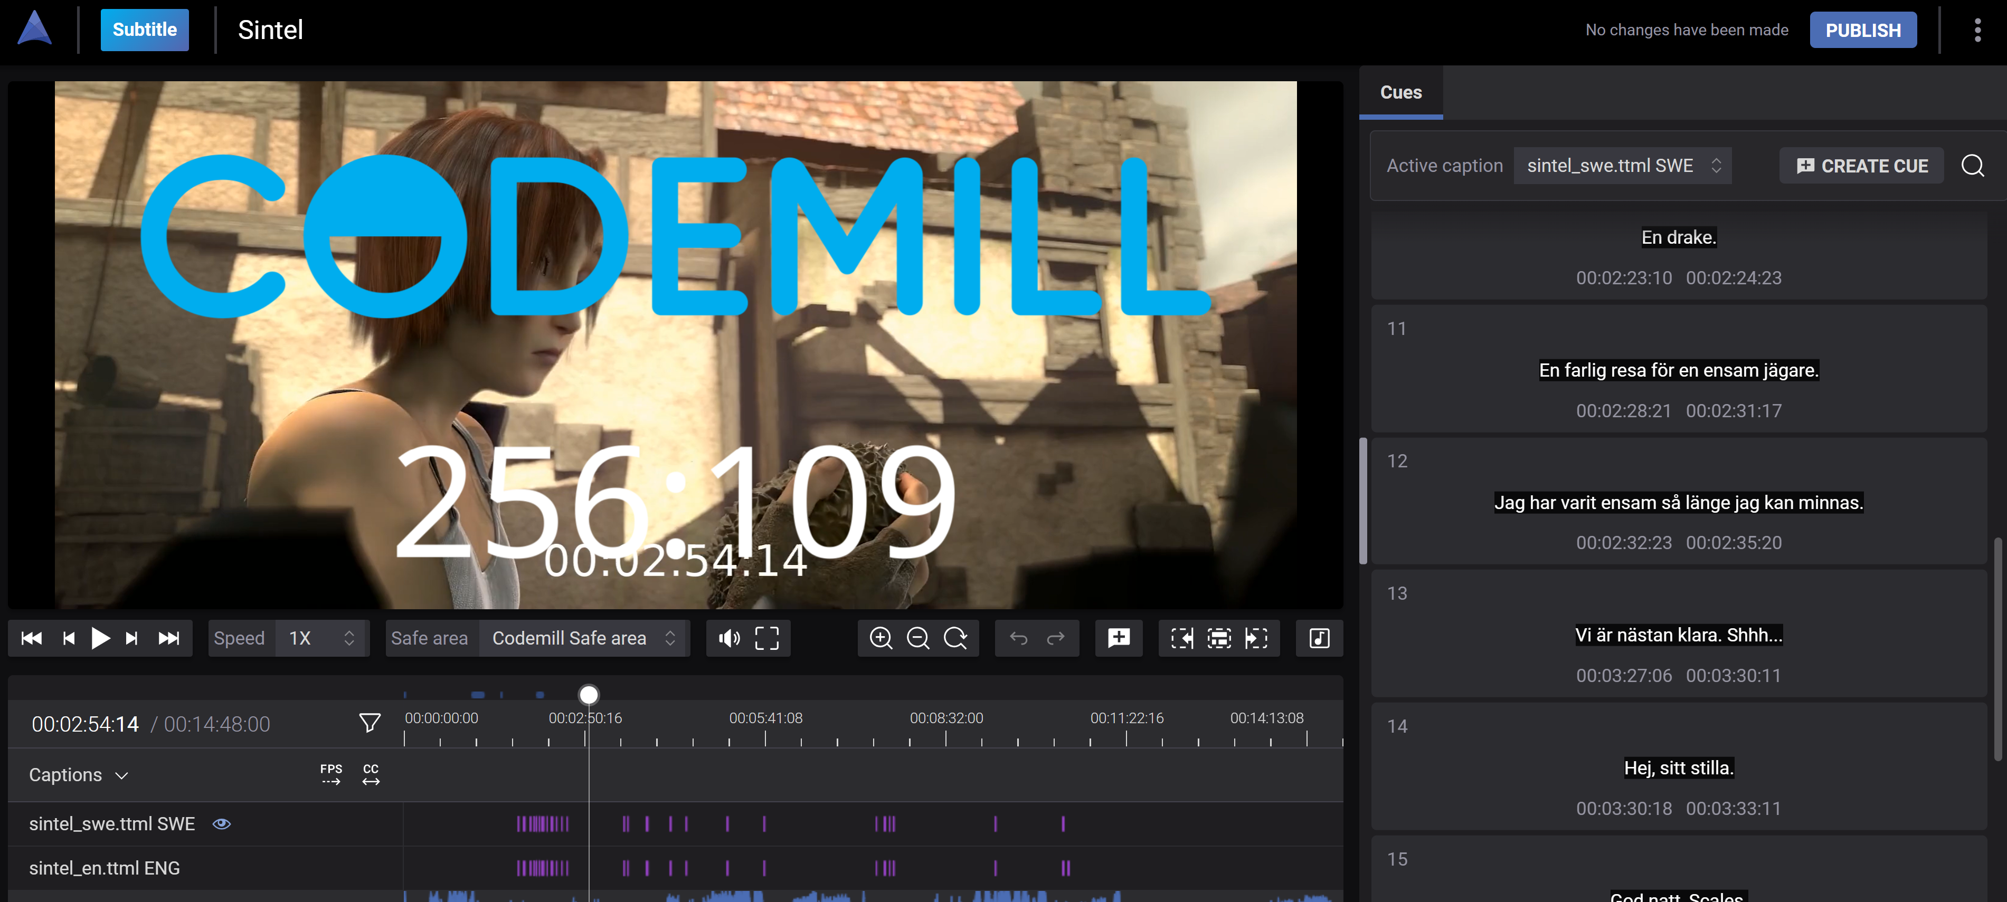The image size is (2007, 902).
Task: Open the Active caption selector
Action: (1622, 166)
